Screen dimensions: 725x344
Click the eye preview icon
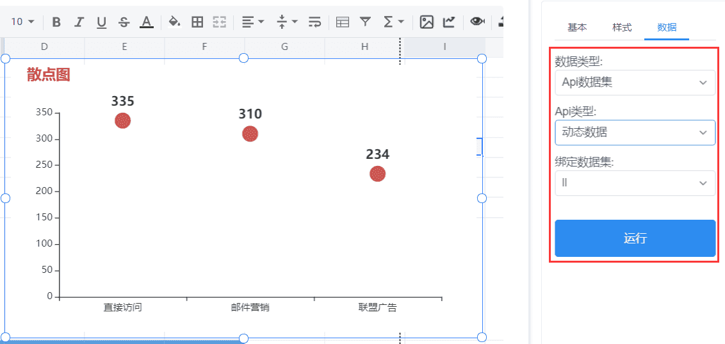point(477,22)
